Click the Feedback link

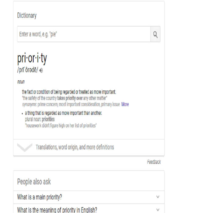click(154, 162)
